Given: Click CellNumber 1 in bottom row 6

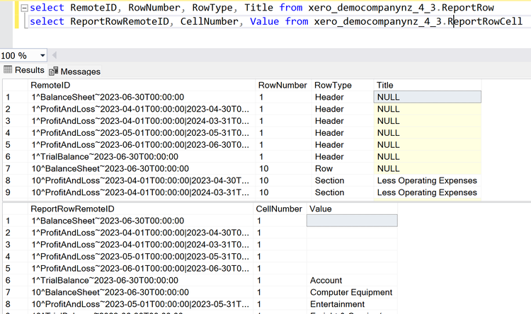Looking at the screenshot, I should pos(280,280).
